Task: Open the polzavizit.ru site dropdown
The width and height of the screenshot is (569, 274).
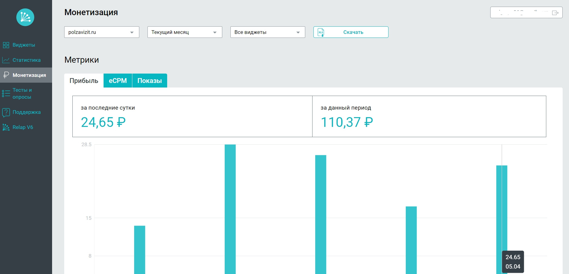Action: click(x=101, y=32)
